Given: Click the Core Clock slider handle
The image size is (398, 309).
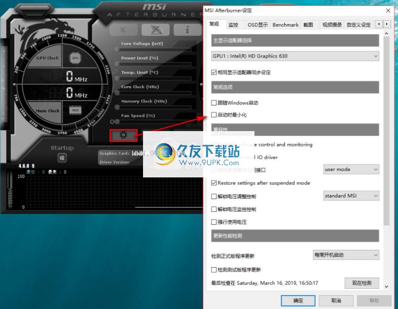Looking at the screenshot, I should 117,93.
